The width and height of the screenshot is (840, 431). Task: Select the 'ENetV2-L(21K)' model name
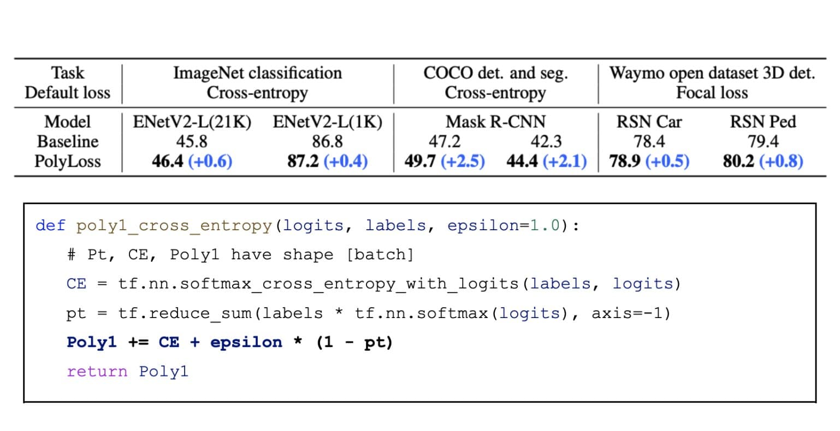pos(192,121)
